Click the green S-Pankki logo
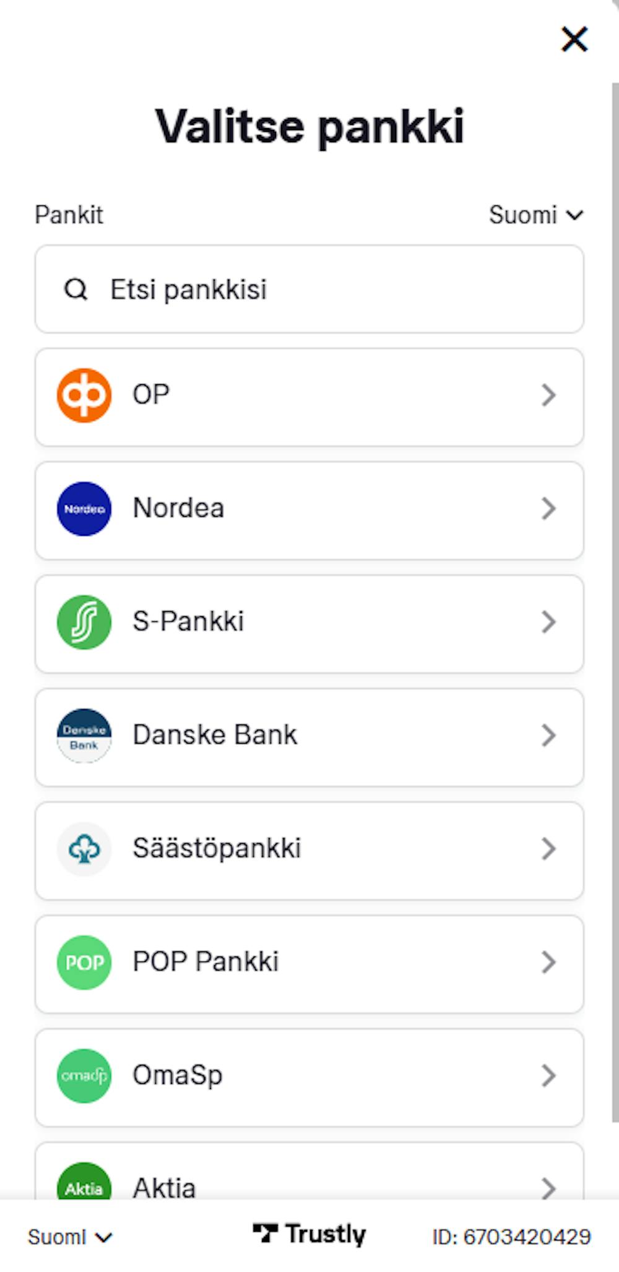This screenshot has width=619, height=1272. [84, 622]
